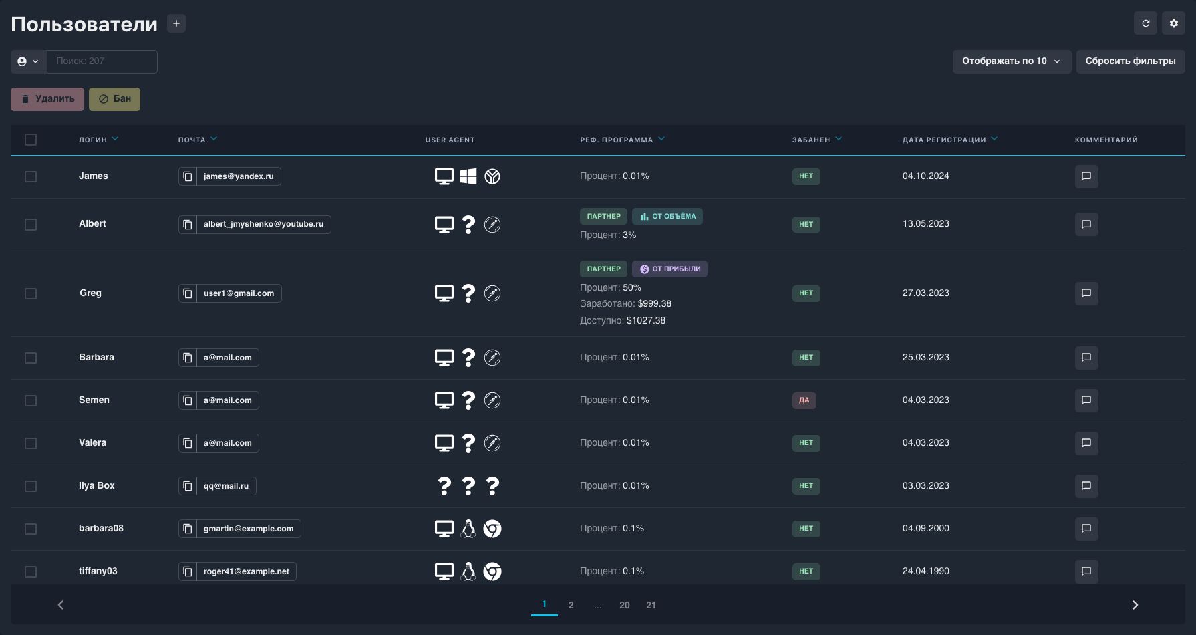Open comment for Albert
Viewport: 1196px width, 635px height.
tap(1086, 224)
